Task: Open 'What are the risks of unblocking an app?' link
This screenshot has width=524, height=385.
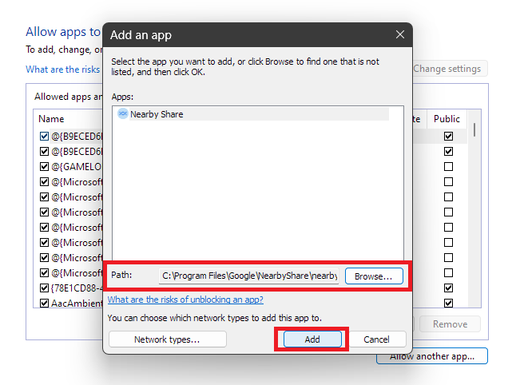Action: pos(185,300)
